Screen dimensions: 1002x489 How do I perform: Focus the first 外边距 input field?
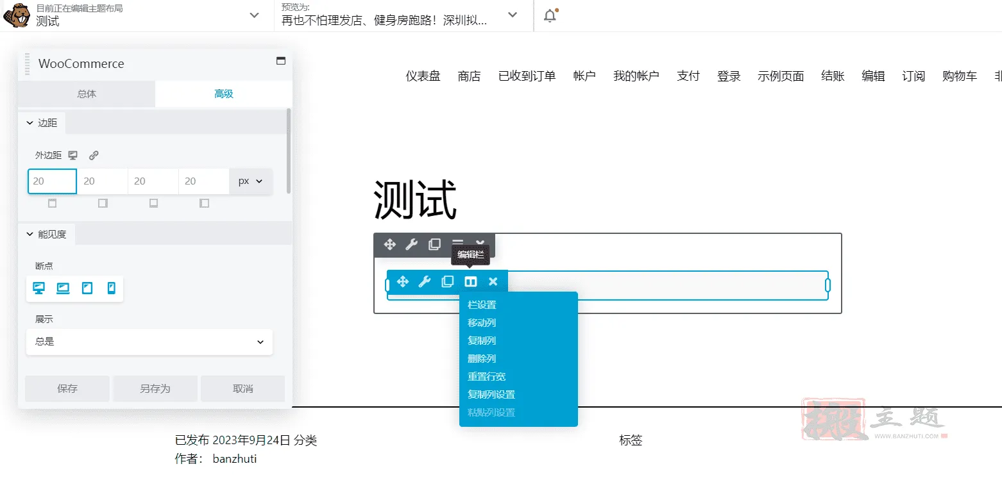coord(52,181)
